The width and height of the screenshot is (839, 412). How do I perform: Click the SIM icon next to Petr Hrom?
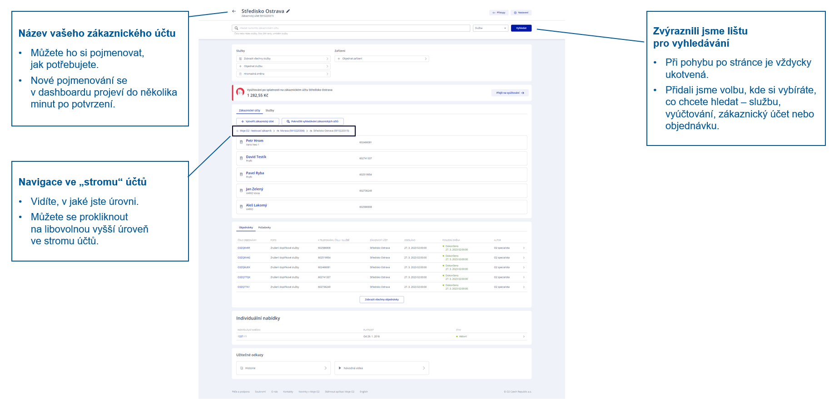pyautogui.click(x=241, y=142)
